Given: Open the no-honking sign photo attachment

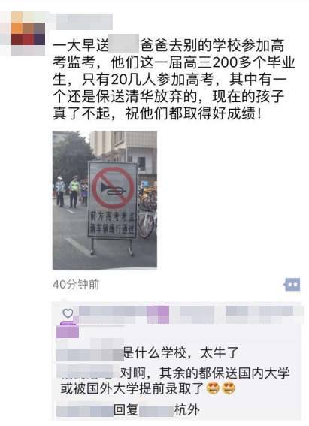Looking at the screenshot, I should (105, 201).
